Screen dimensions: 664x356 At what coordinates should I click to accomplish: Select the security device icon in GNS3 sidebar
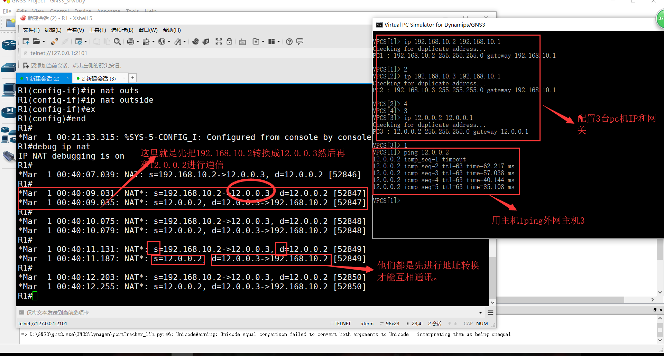(x=9, y=112)
